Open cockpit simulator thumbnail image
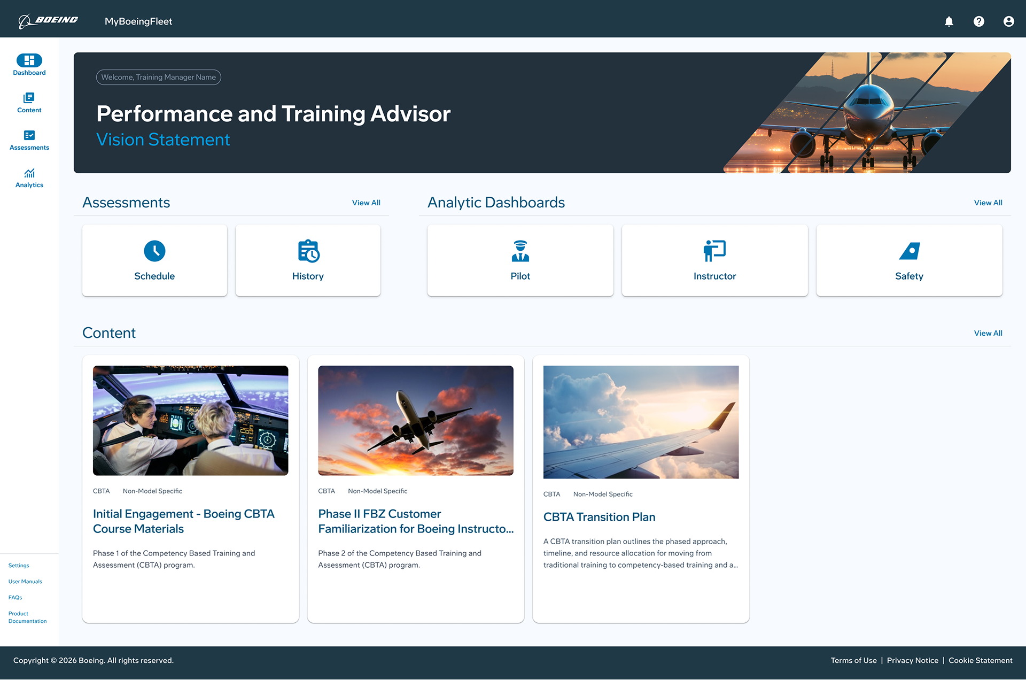1026x680 pixels. coord(191,421)
